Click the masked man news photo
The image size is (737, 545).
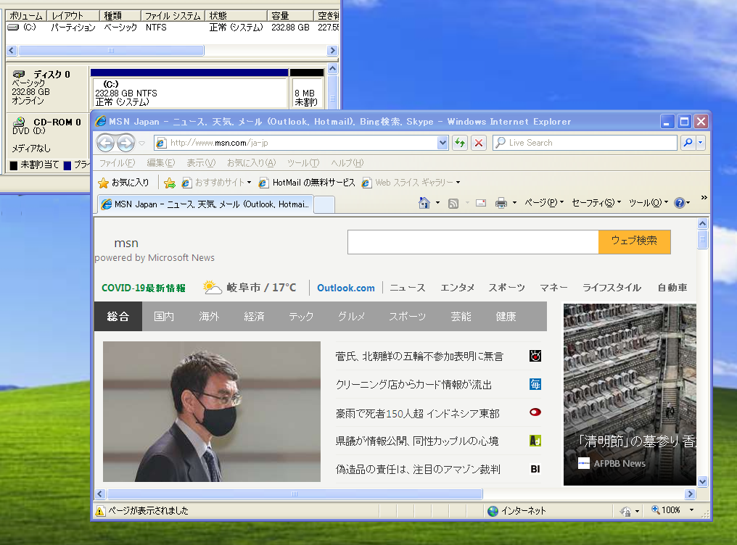[x=212, y=411]
